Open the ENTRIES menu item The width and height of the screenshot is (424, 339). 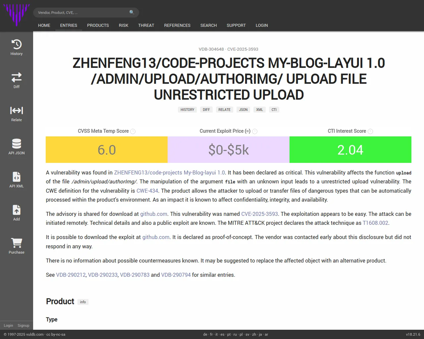click(x=69, y=25)
